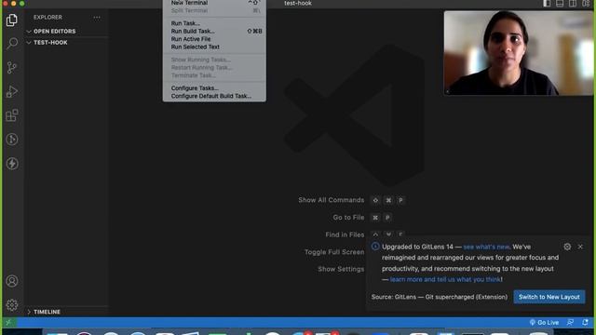Select Configure Default Build Task... menu item
Screen dimensions: 596x335
click(214, 96)
